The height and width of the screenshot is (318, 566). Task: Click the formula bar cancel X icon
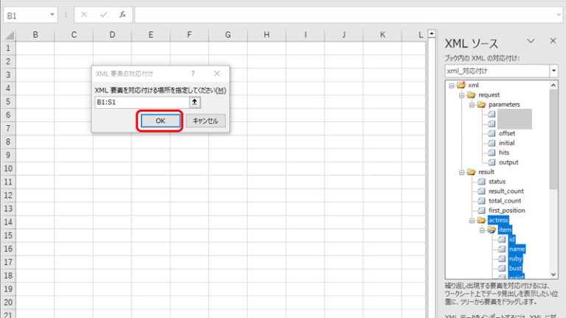point(84,14)
